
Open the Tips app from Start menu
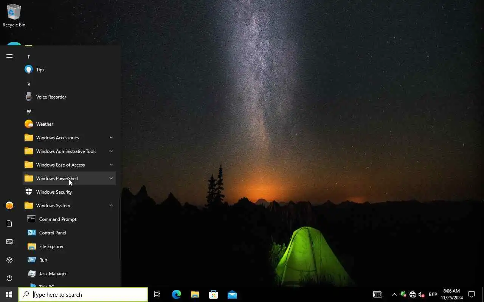click(x=69, y=70)
